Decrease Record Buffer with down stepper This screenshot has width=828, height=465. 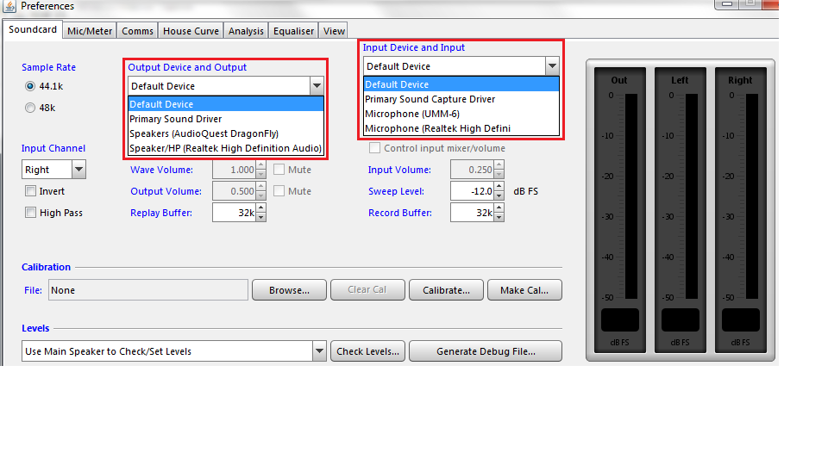(499, 217)
